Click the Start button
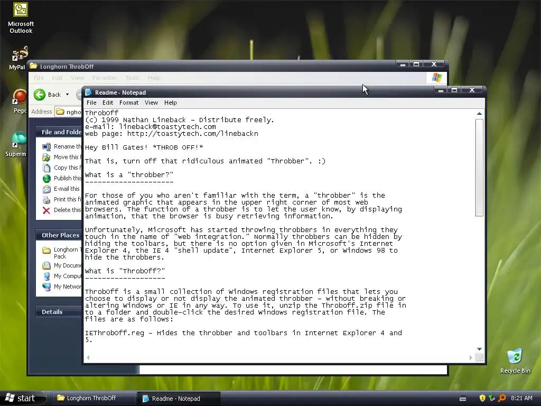Screen dimensions: 541x406 (21, 398)
